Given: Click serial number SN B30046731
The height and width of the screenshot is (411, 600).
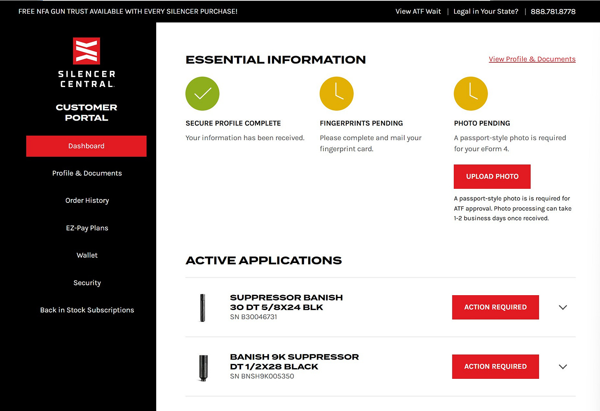Looking at the screenshot, I should click(253, 317).
